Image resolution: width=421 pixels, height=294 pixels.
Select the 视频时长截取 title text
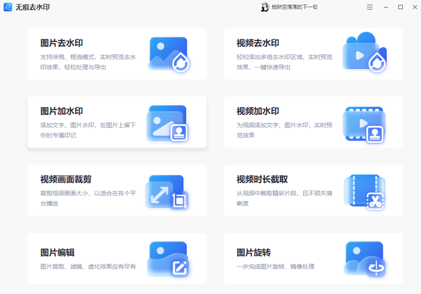click(262, 179)
